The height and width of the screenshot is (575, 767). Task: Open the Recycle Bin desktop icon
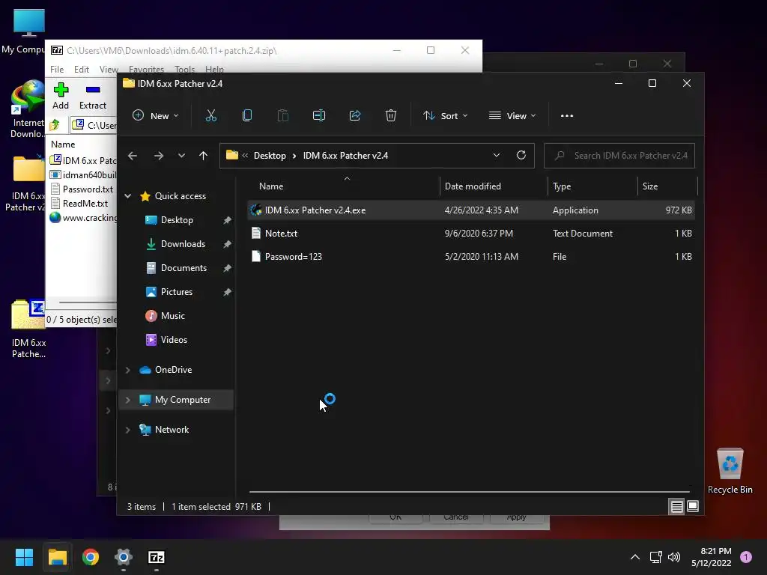730,471
